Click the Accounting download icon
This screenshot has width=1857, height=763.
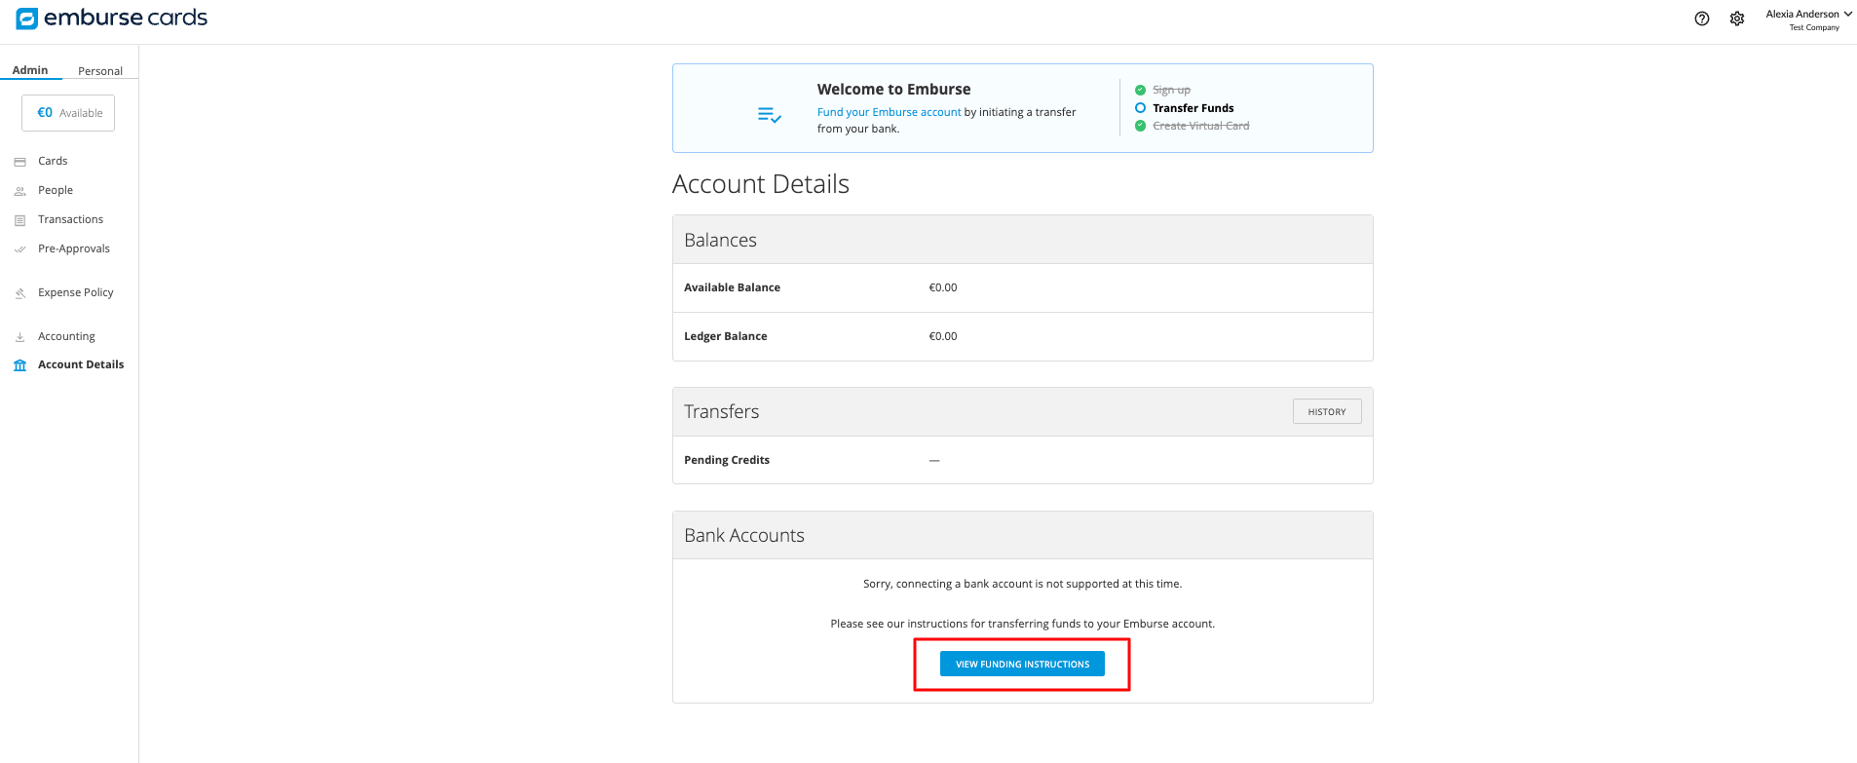[19, 337]
